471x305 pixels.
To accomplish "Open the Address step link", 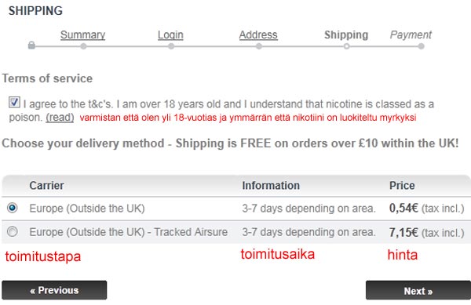I will (x=258, y=34).
